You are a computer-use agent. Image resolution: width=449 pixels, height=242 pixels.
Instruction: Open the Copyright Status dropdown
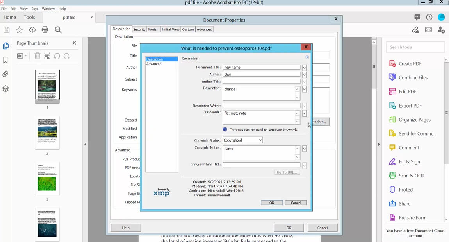coord(242,140)
